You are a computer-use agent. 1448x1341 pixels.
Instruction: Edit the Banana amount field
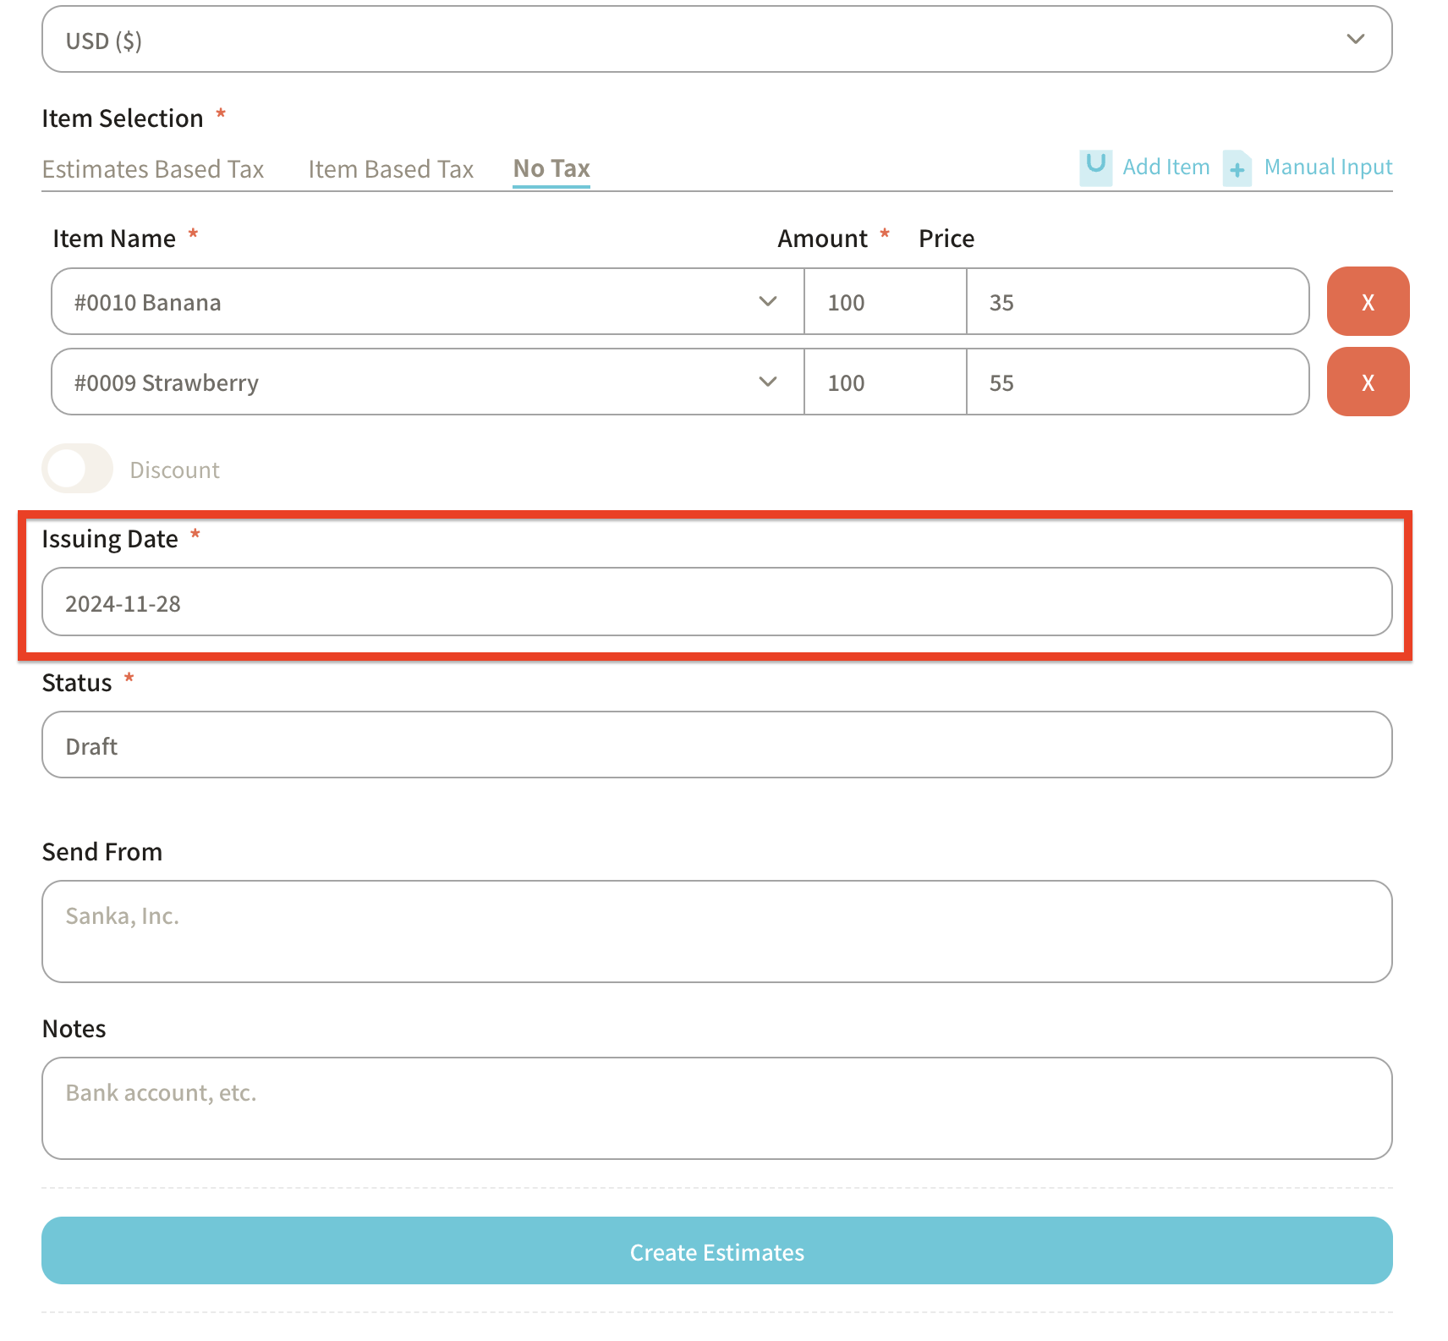click(x=885, y=302)
